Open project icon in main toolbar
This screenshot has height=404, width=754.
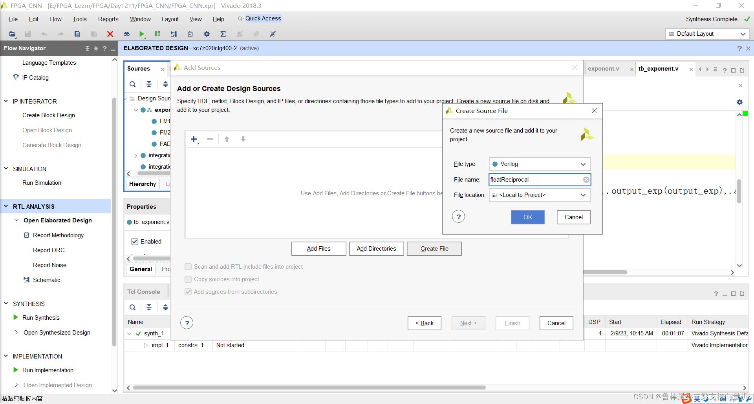(x=12, y=34)
